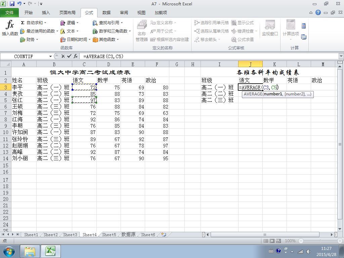
Task: Click the fx button in formula bar
Action: 76,56
